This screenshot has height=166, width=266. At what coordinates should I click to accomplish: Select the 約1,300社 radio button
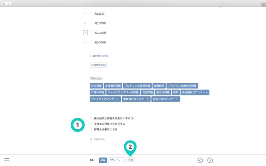pyautogui.click(x=91, y=23)
